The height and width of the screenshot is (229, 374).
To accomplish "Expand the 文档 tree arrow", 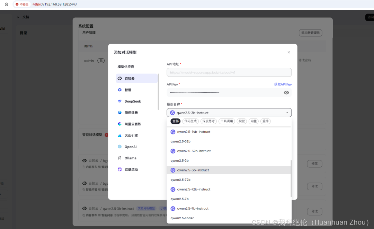I will click(x=18, y=17).
